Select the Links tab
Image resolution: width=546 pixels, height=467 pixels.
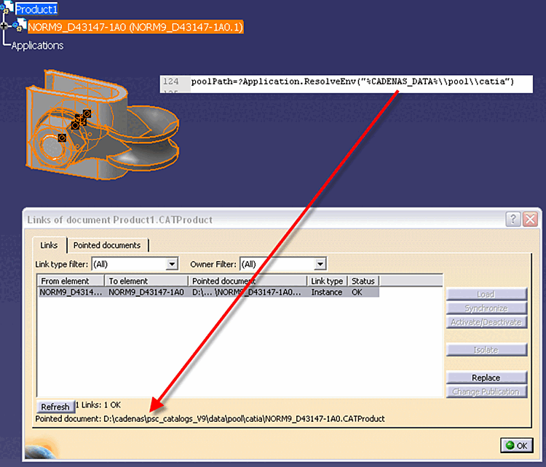(49, 245)
